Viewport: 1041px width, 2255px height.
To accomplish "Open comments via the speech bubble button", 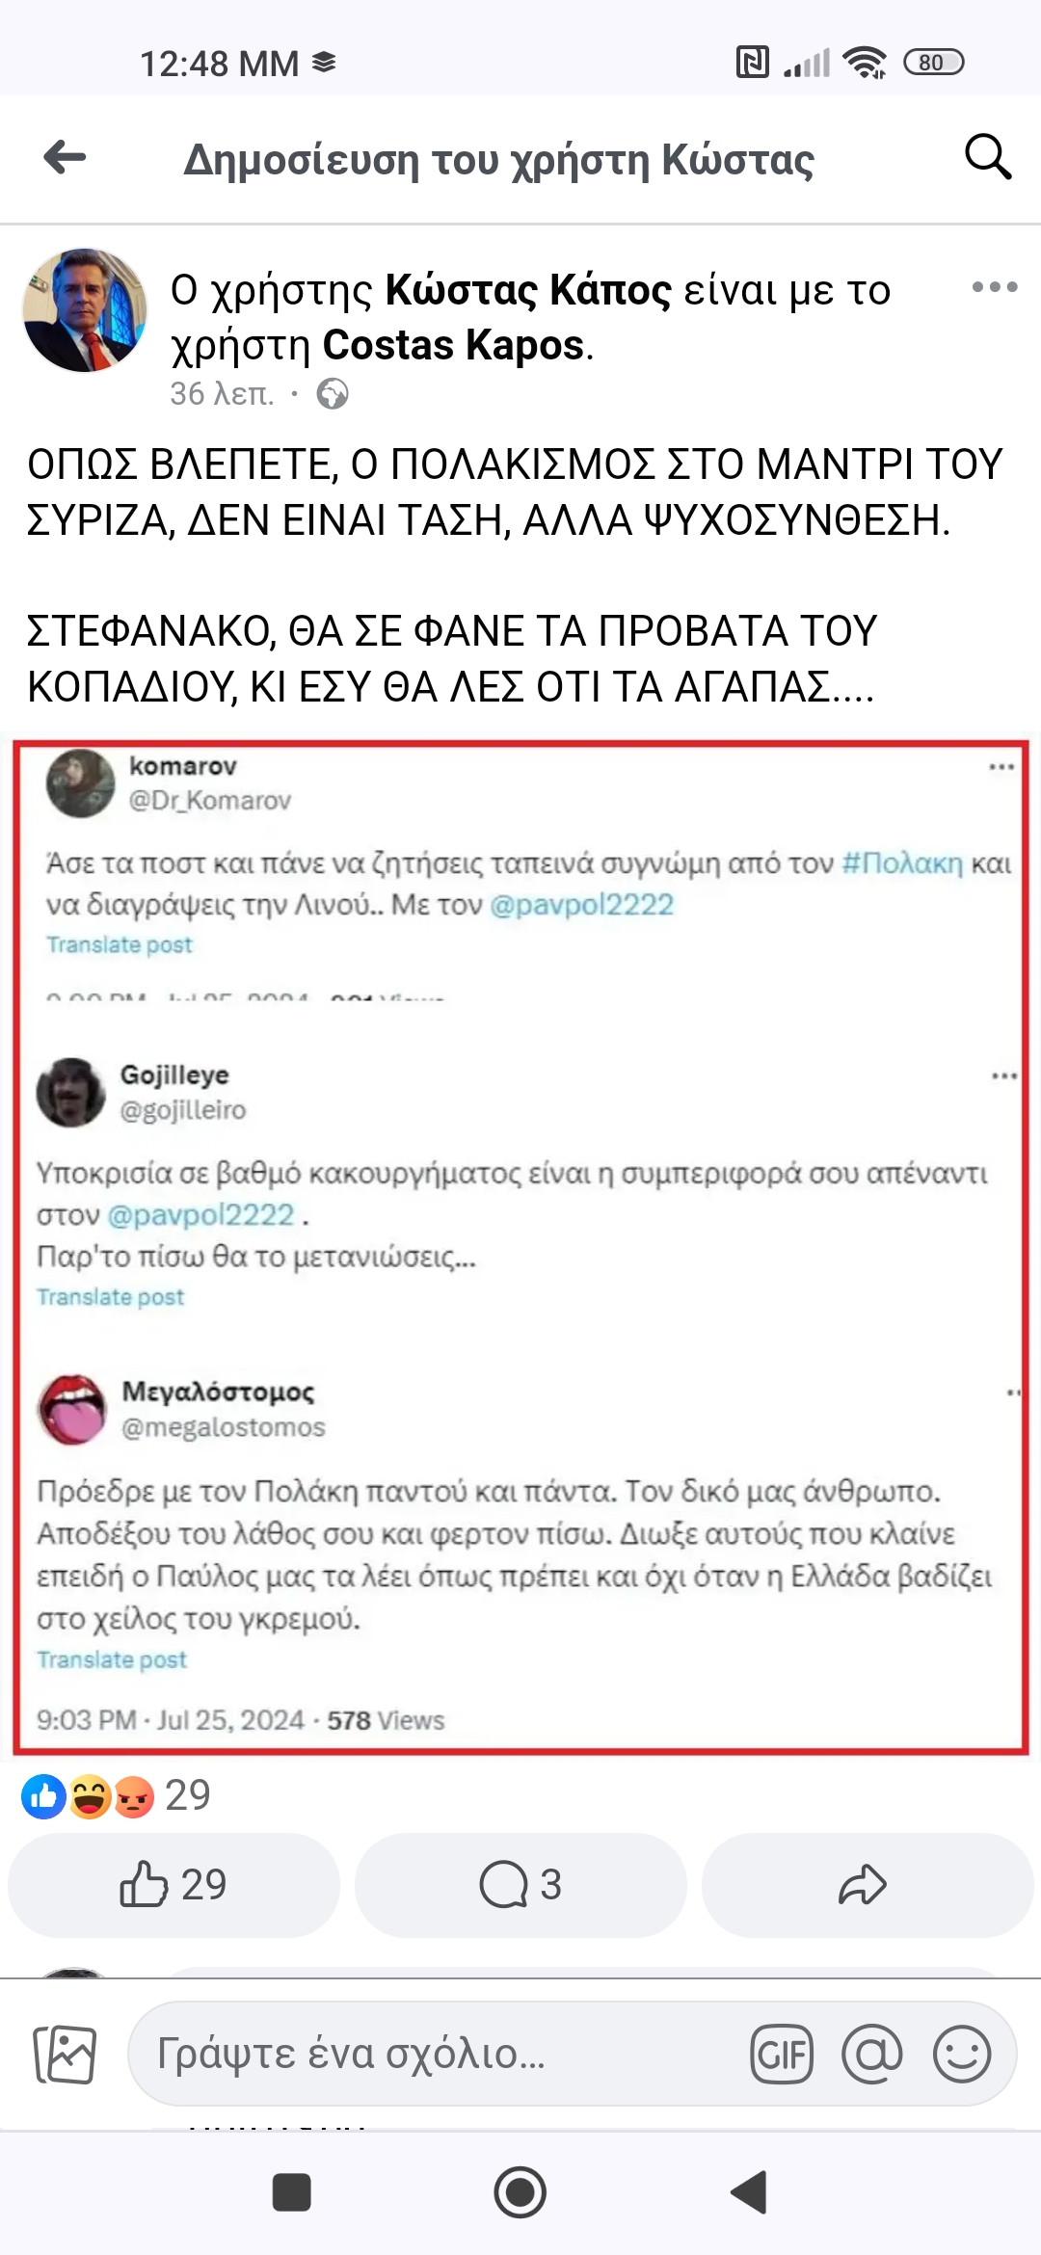I will pyautogui.click(x=520, y=1885).
